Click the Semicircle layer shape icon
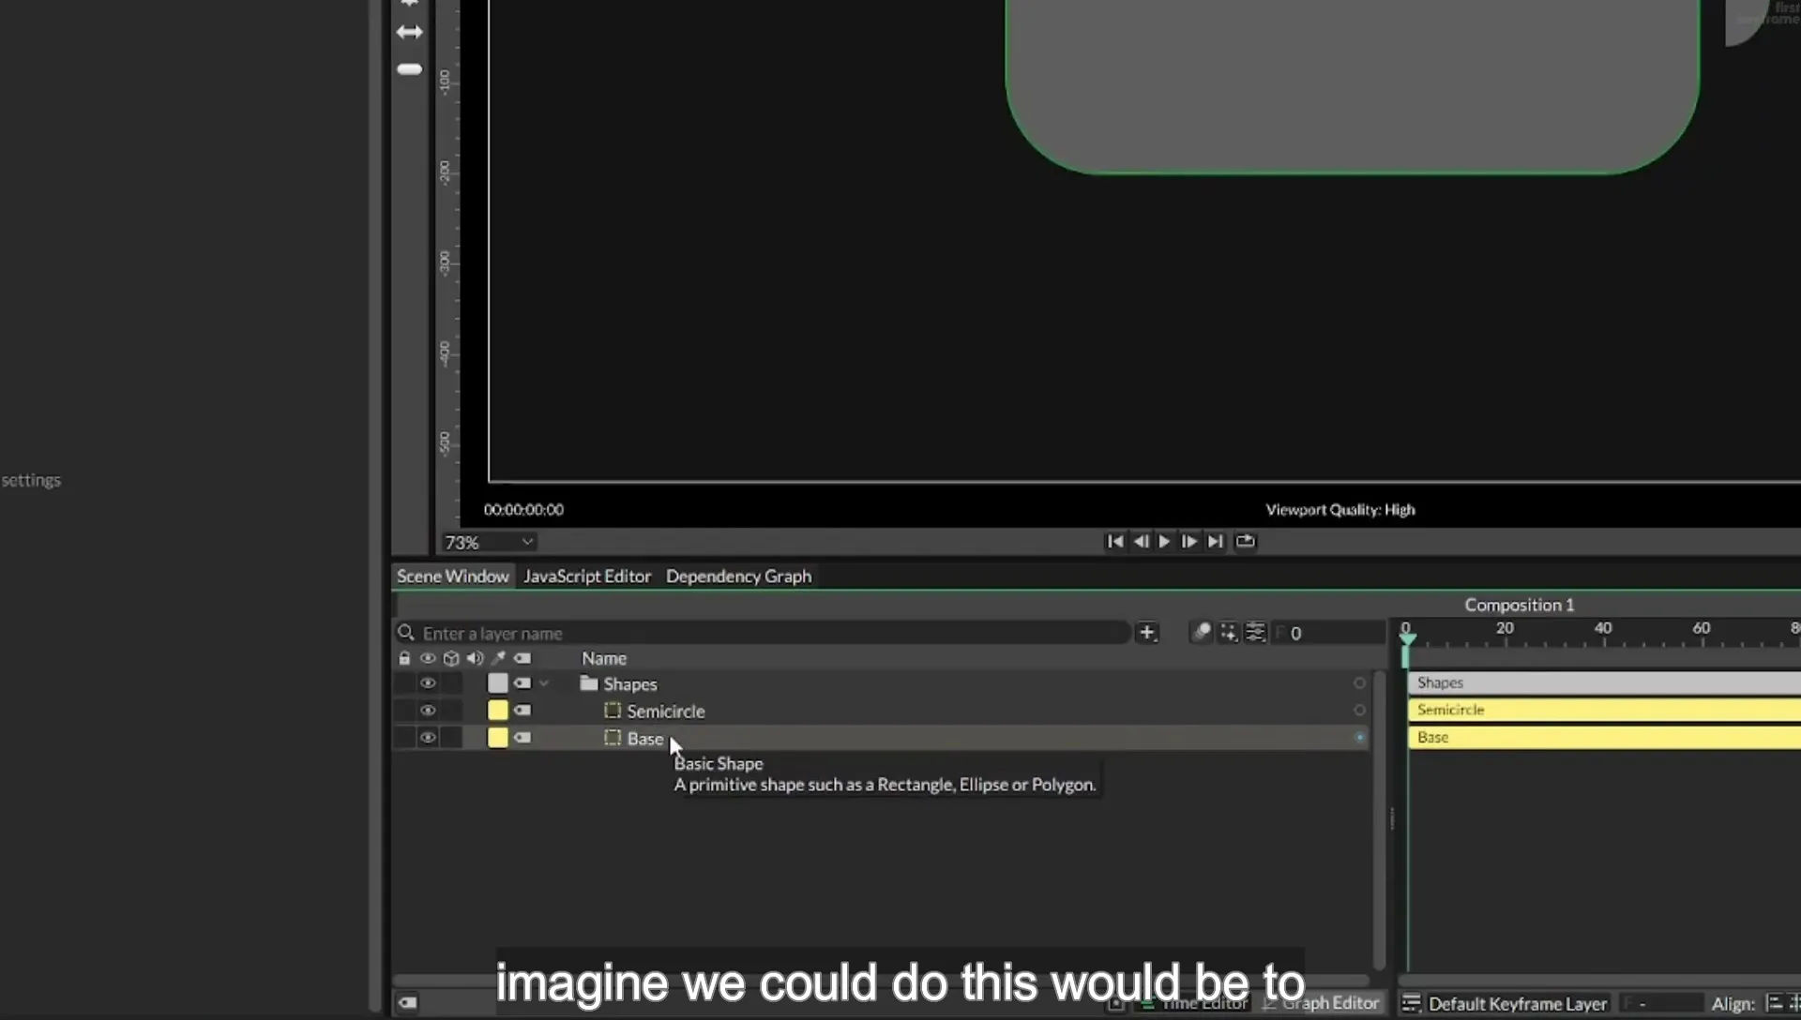Image resolution: width=1801 pixels, height=1020 pixels. point(613,711)
